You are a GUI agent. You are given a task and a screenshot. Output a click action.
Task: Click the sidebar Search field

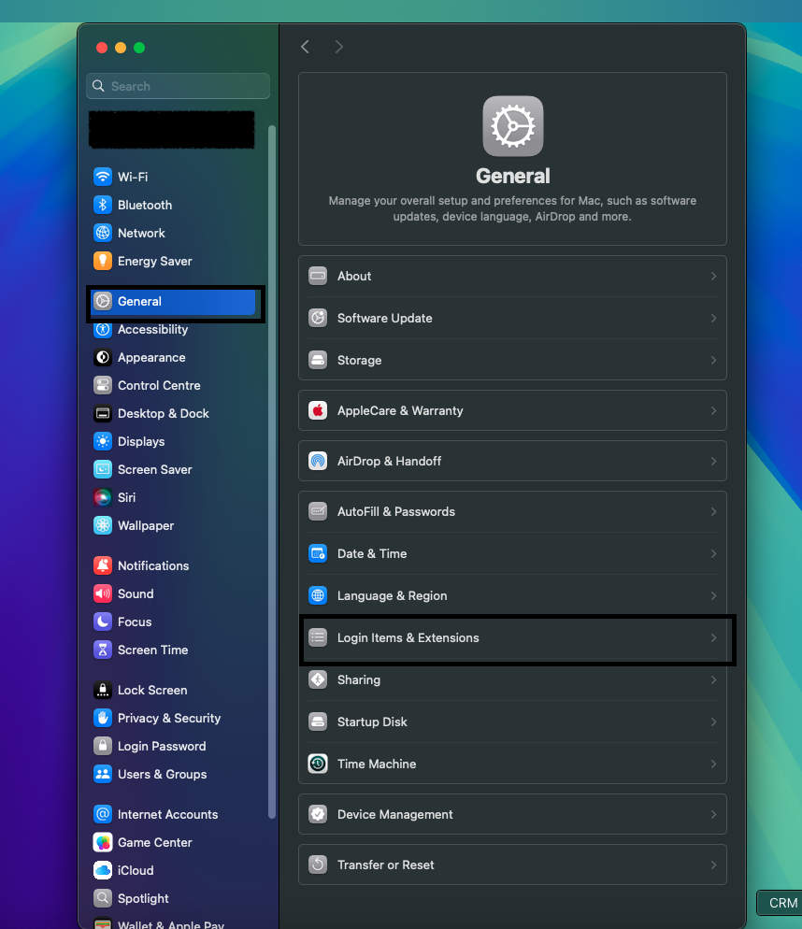click(x=178, y=86)
